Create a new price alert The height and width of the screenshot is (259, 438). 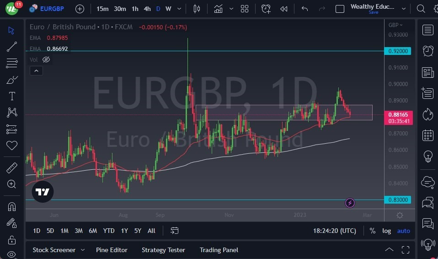(x=266, y=9)
